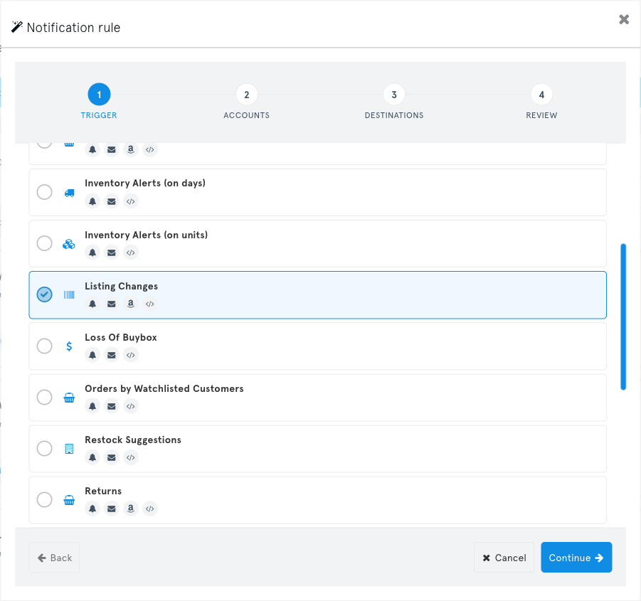Click code icon under Restock Suggestions
The width and height of the screenshot is (641, 601).
coord(131,457)
